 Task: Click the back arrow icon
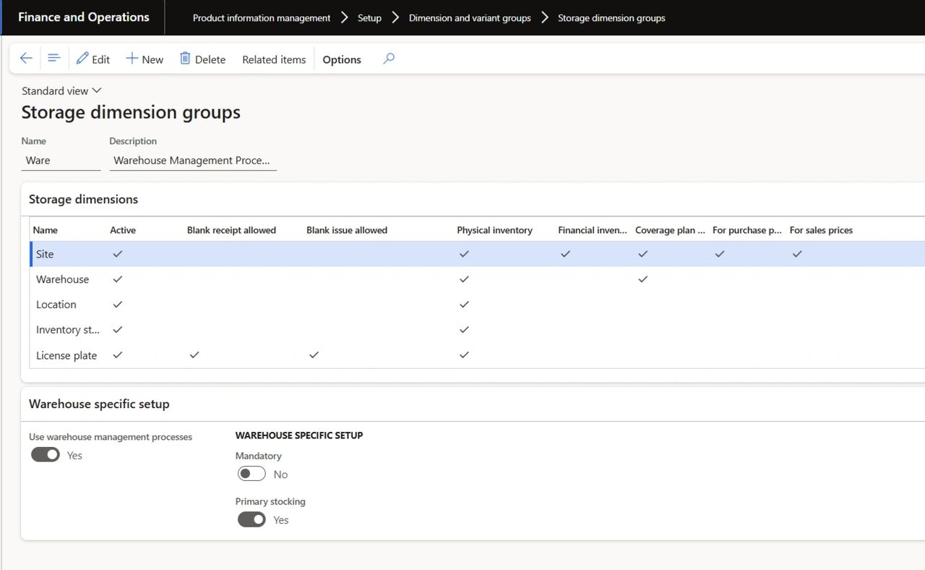point(26,59)
